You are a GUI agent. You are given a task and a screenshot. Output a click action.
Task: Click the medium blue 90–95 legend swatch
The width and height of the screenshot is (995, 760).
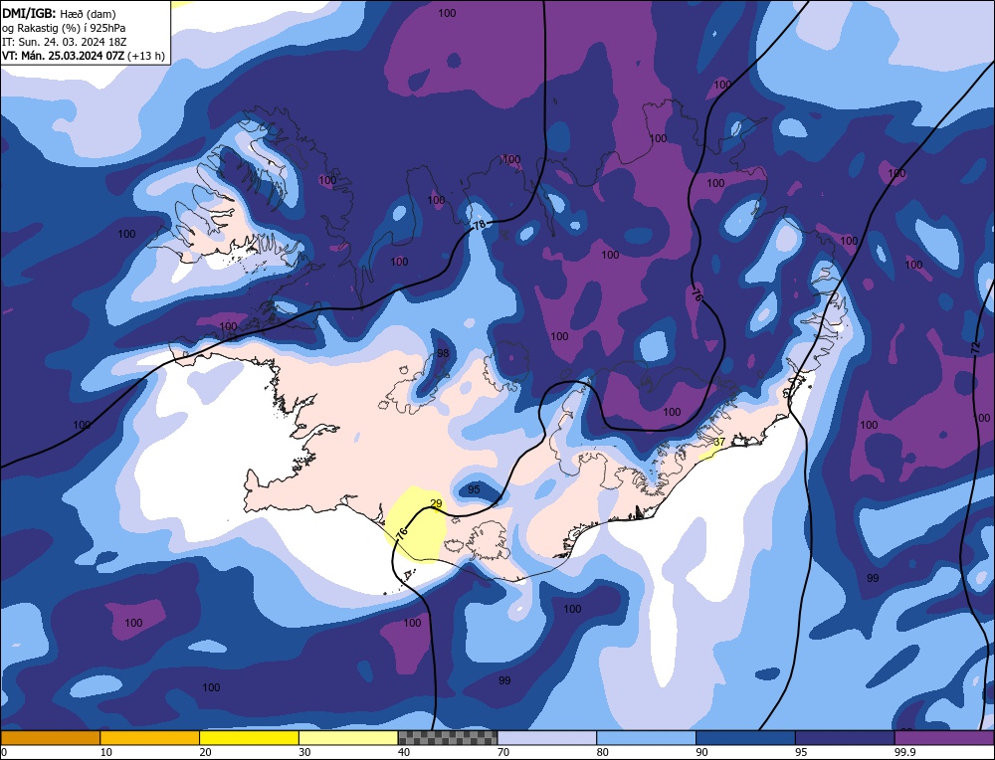(745, 737)
